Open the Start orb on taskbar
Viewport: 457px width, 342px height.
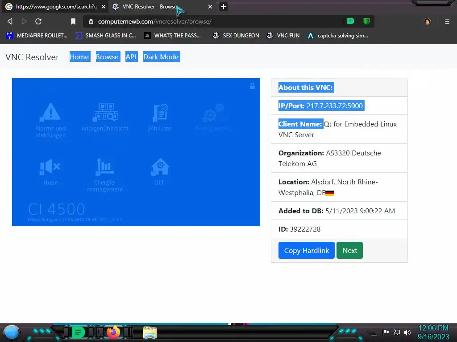point(12,332)
